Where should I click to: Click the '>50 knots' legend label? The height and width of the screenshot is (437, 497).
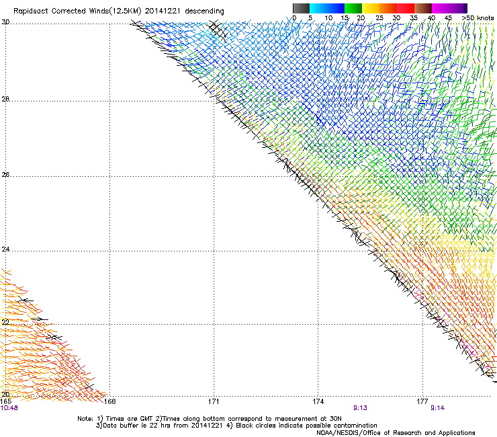[x=478, y=18]
